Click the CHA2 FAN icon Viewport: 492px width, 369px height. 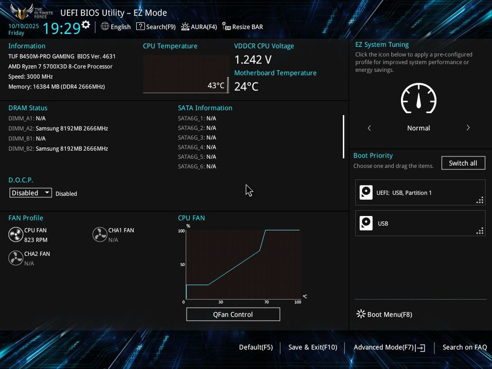point(15,258)
